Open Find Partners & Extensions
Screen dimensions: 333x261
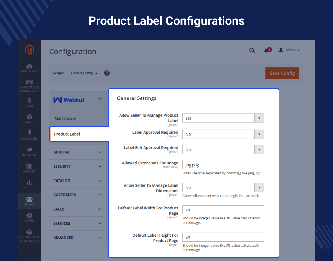(x=29, y=235)
